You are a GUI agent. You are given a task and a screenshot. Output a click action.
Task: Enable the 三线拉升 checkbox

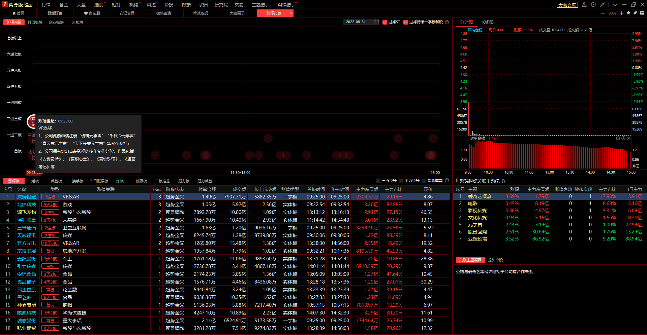coord(378,181)
